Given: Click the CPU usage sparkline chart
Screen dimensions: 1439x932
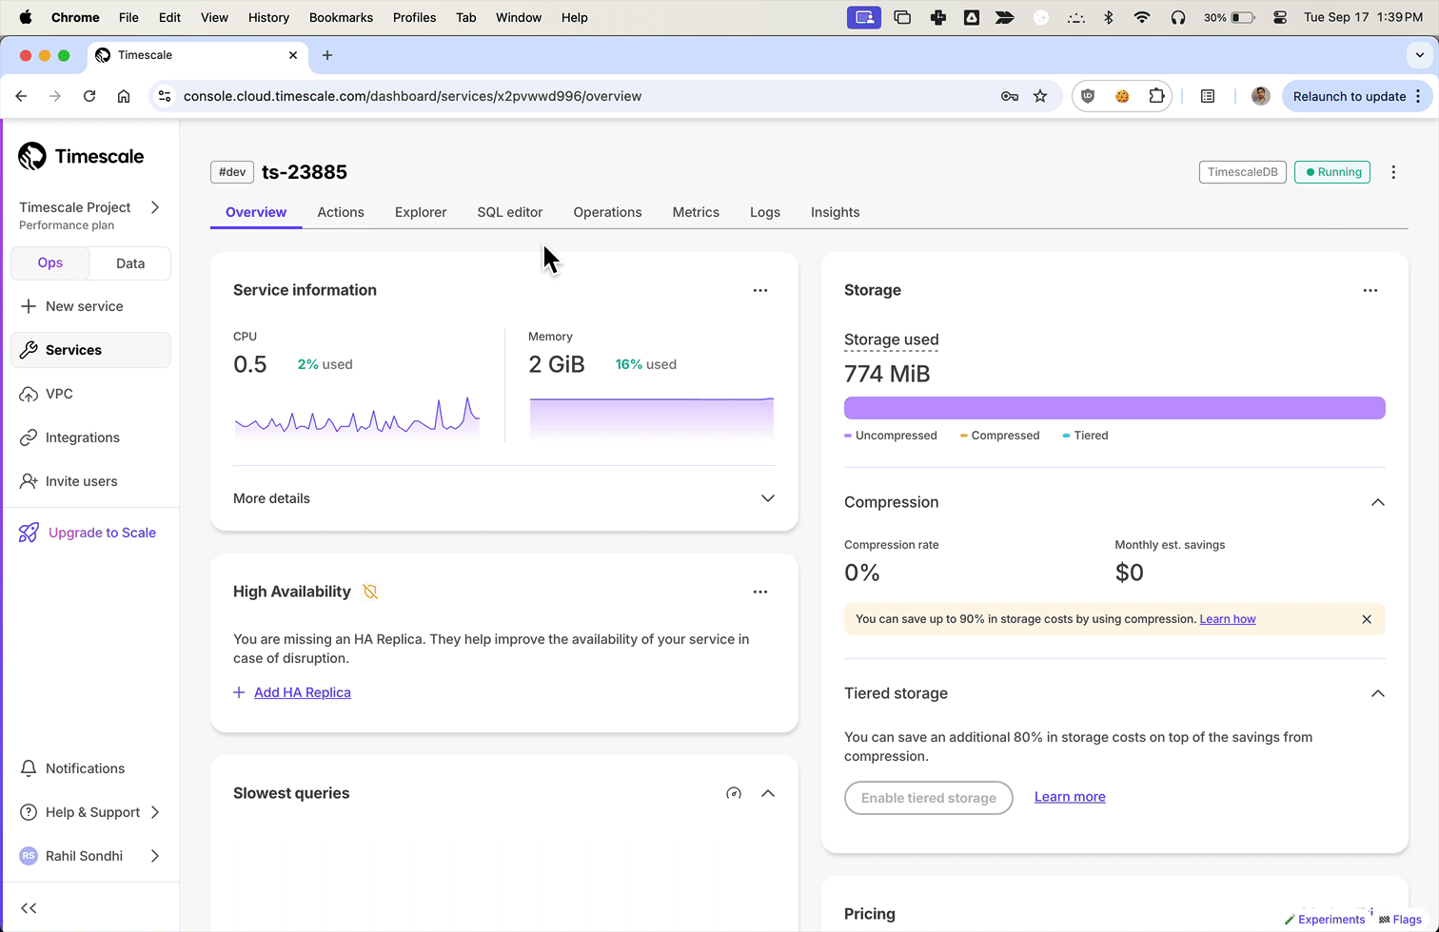Looking at the screenshot, I should 357,417.
